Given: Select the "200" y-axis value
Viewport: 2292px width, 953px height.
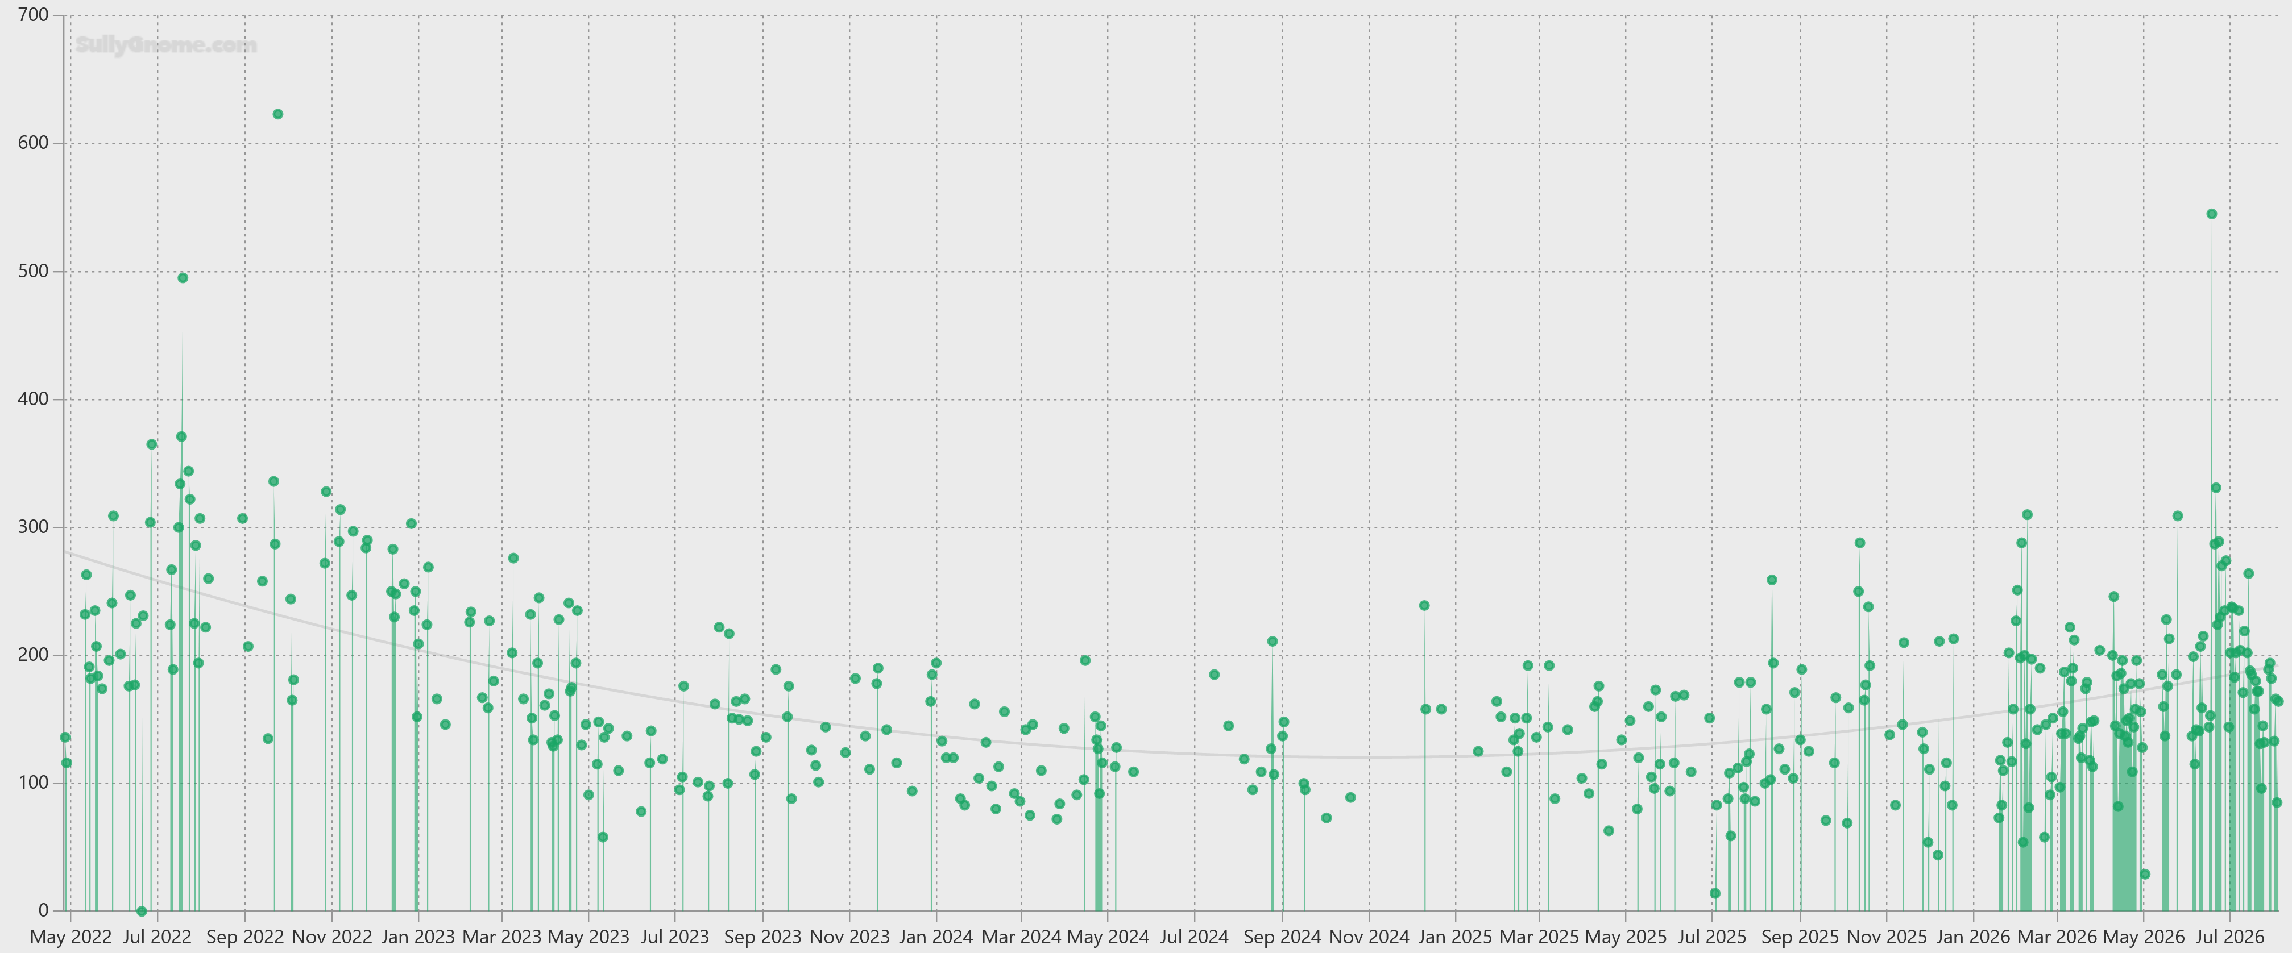Looking at the screenshot, I should 34,655.
